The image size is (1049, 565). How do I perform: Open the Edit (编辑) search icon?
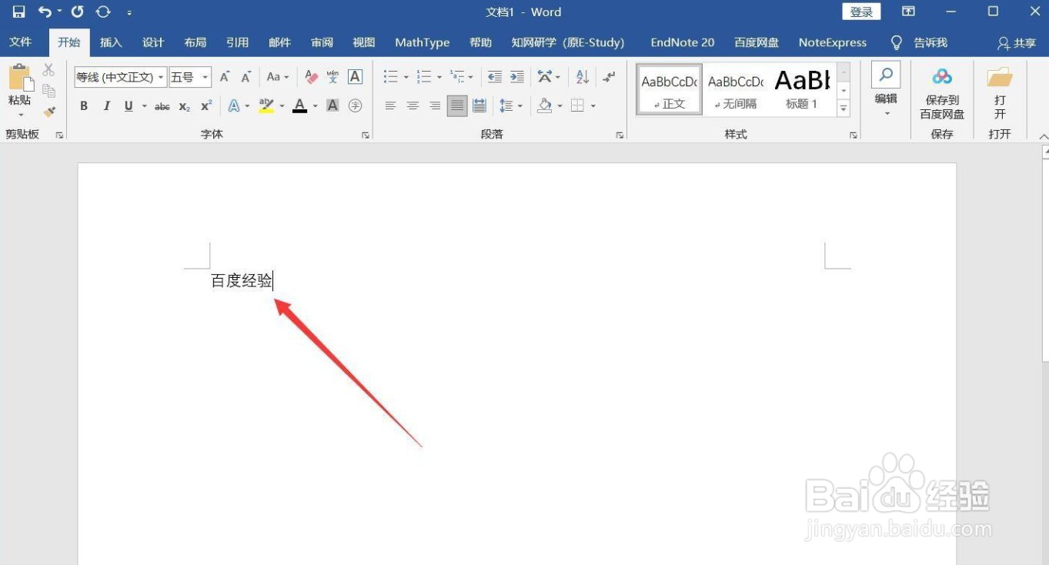886,75
